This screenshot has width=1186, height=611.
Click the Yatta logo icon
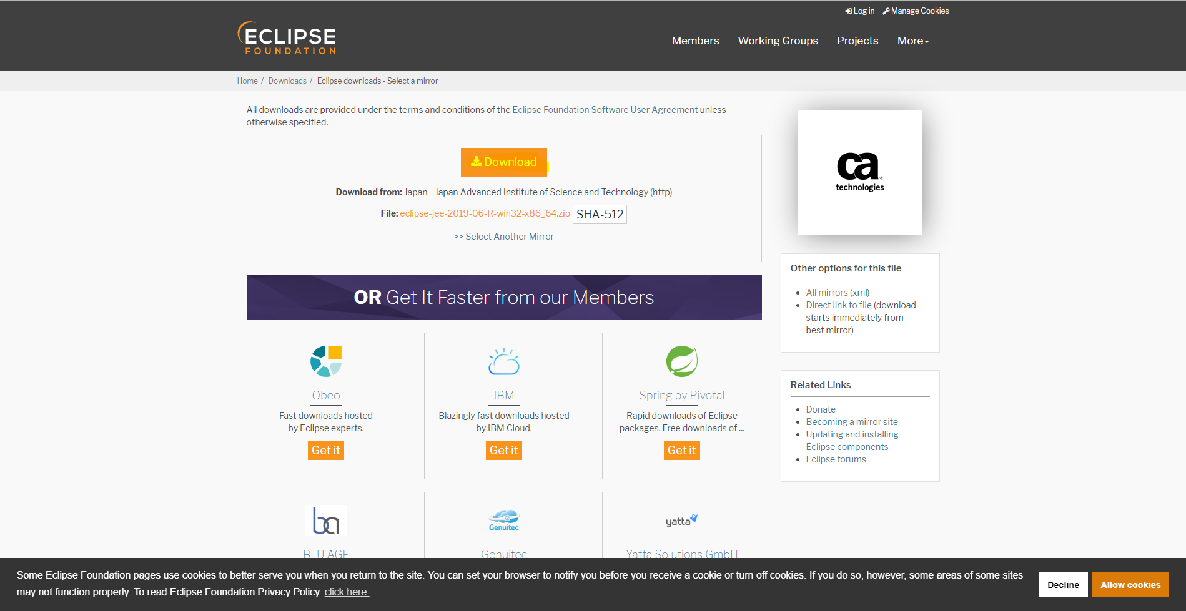click(x=681, y=521)
